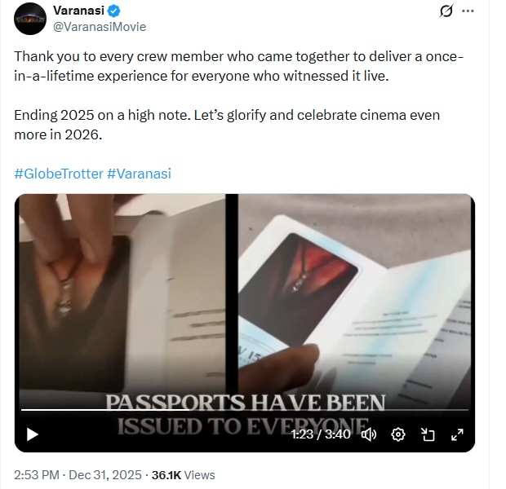This screenshot has height=489, width=506.
Task: Seek on the video progress bar
Action: pos(245,410)
